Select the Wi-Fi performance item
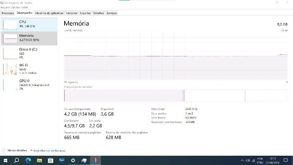Viewport: 293px width, 165px height. point(29,69)
